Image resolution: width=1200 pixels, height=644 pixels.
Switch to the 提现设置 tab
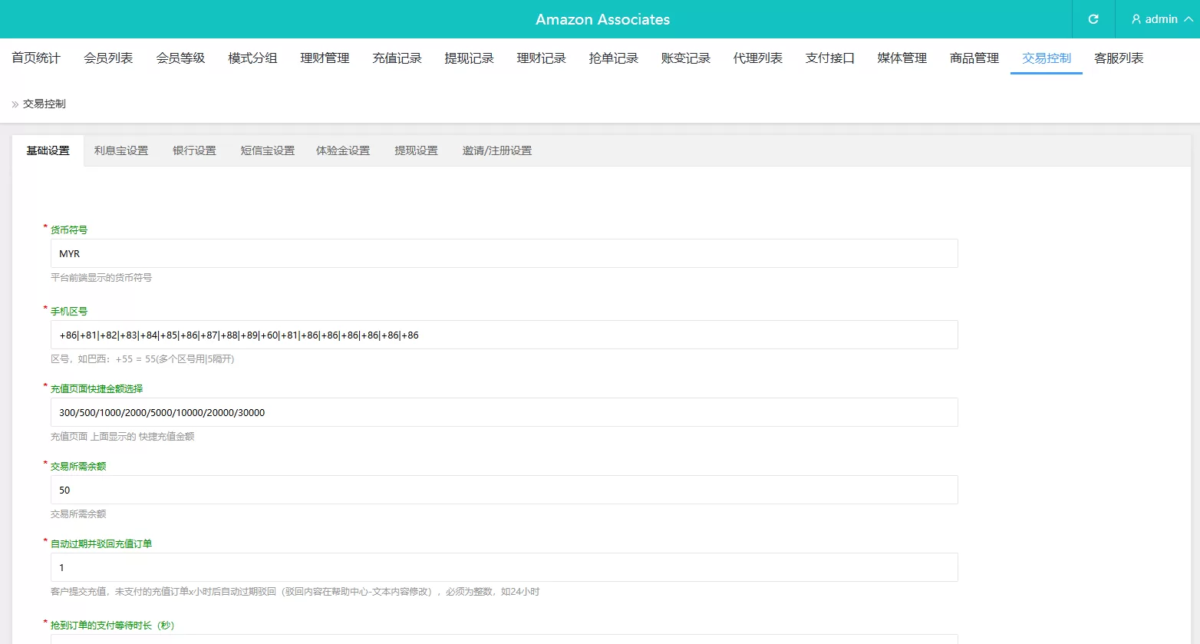416,150
